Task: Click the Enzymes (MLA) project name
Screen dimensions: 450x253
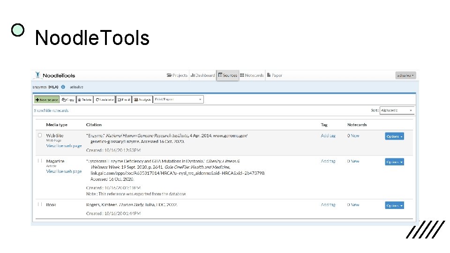Action: 45,87
